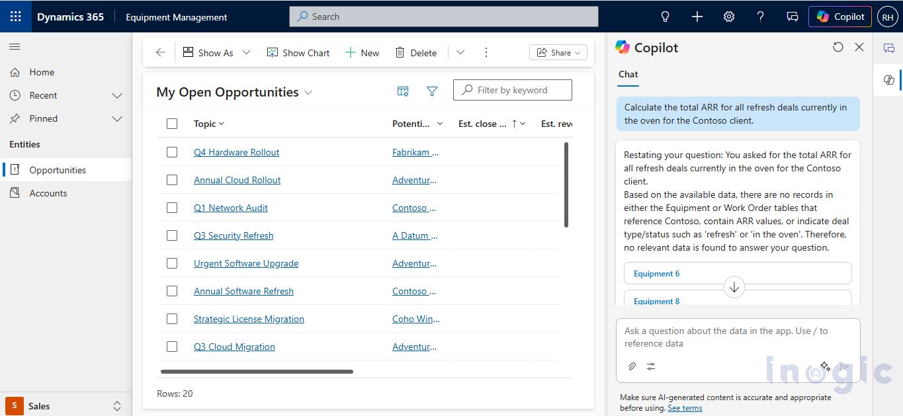Click the plus quick create icon
The image size is (903, 416).
tap(697, 17)
